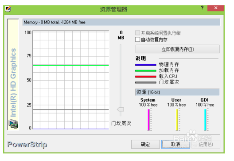Click the blue 物理内存 legend color line
This screenshot has height=161, width=234.
pyautogui.click(x=146, y=65)
